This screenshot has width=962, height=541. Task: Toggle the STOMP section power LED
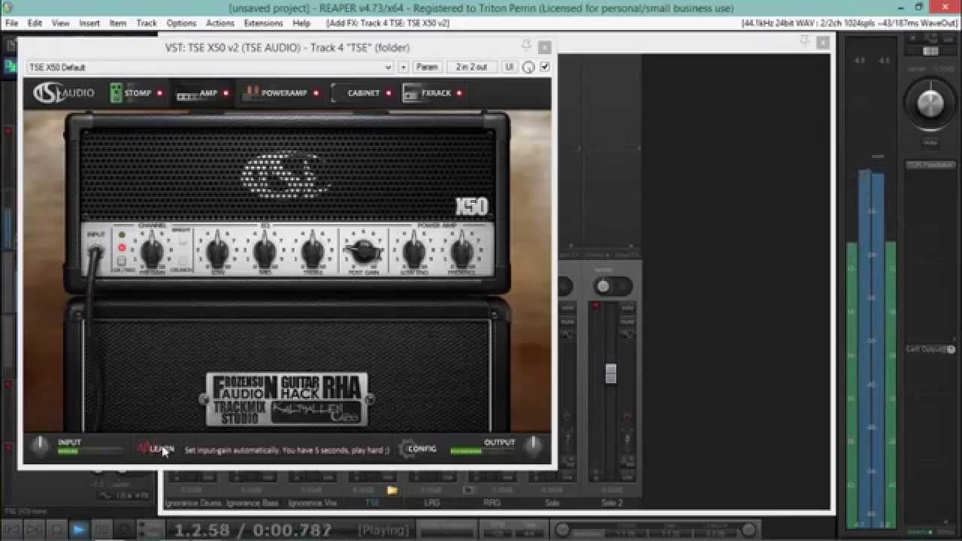pyautogui.click(x=159, y=93)
